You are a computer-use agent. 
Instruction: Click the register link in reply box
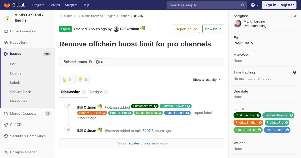pos(133,143)
